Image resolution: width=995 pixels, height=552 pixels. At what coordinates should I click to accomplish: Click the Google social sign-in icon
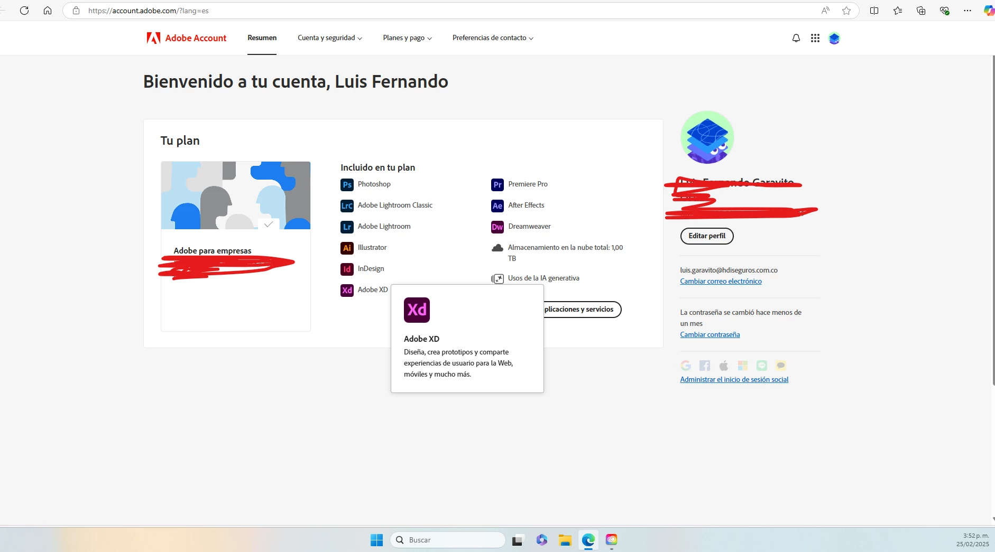tap(686, 366)
